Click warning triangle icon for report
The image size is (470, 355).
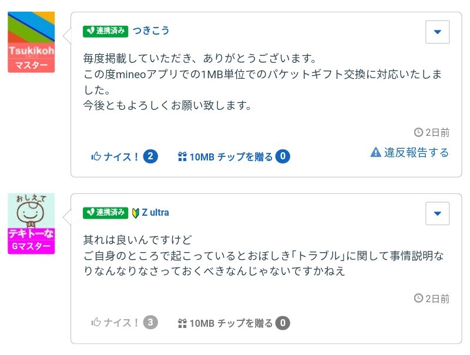[x=376, y=153]
